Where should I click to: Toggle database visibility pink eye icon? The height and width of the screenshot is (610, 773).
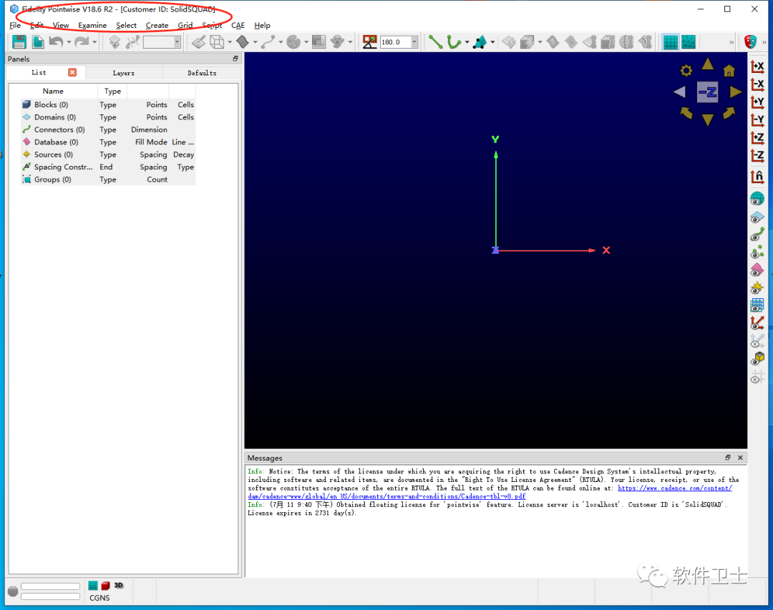coord(757,270)
